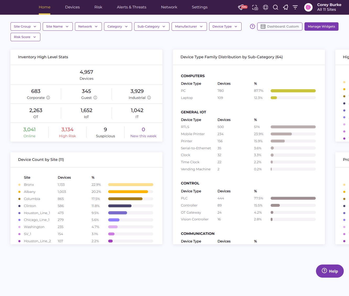The height and width of the screenshot is (296, 349).
Task: Click the 3,134 High Risk stat
Action: [x=67, y=132]
